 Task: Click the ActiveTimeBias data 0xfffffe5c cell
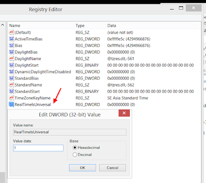pyautogui.click(x=129, y=39)
